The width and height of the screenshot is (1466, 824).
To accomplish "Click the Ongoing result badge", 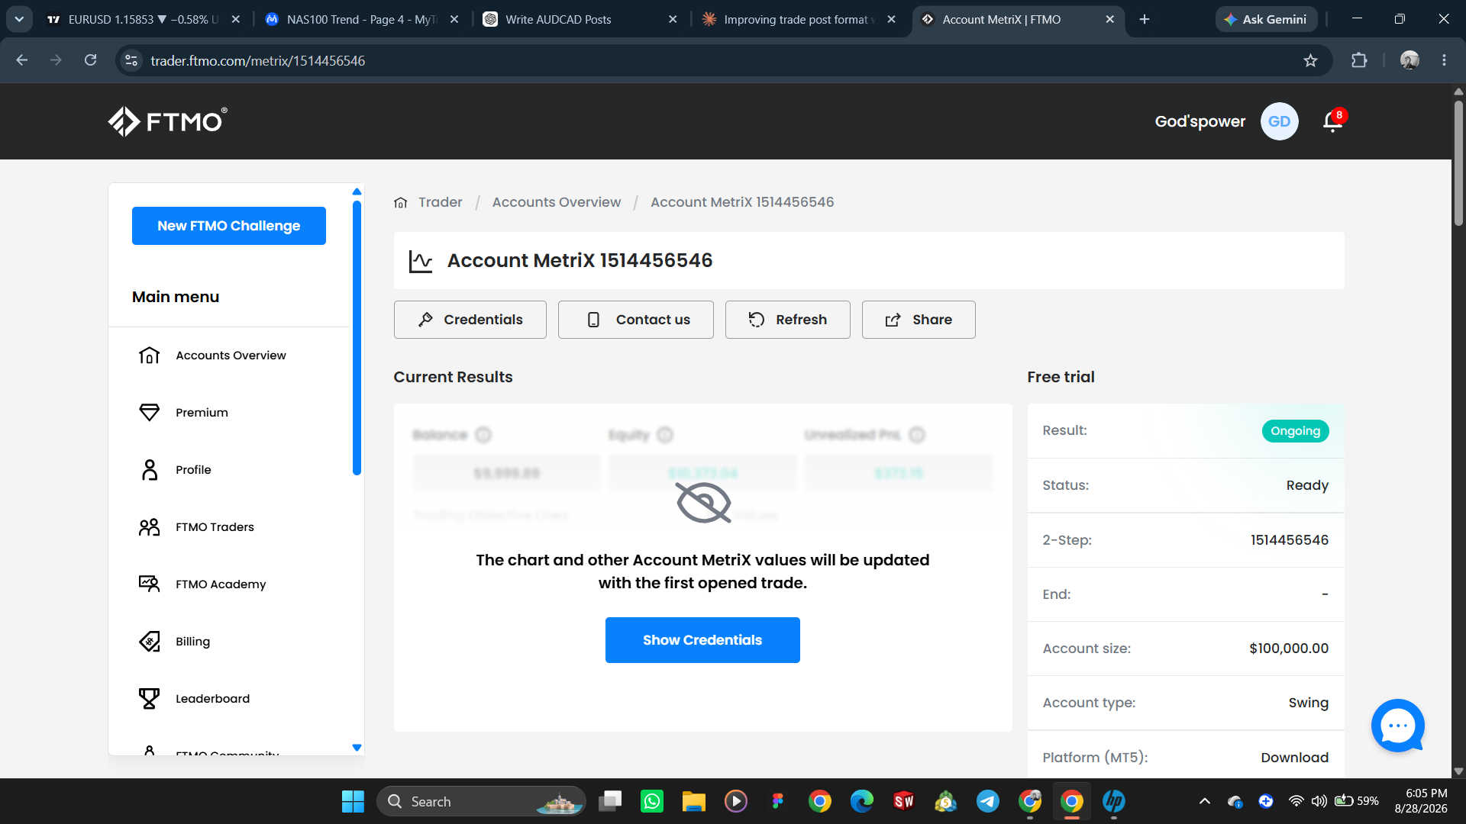I will (x=1295, y=431).
